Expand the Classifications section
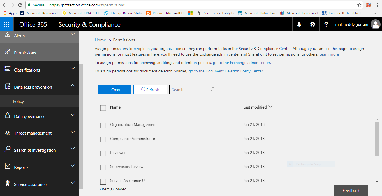This screenshot has height=196, width=382. (x=73, y=68)
